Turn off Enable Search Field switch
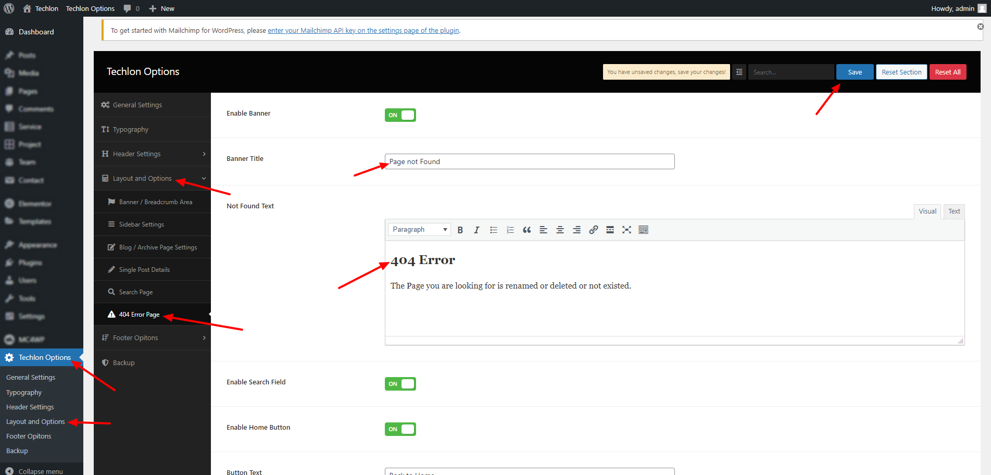The image size is (991, 475). tap(400, 384)
